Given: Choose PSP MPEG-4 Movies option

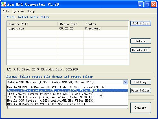Looking at the screenshot, I should tap(67, 97).
